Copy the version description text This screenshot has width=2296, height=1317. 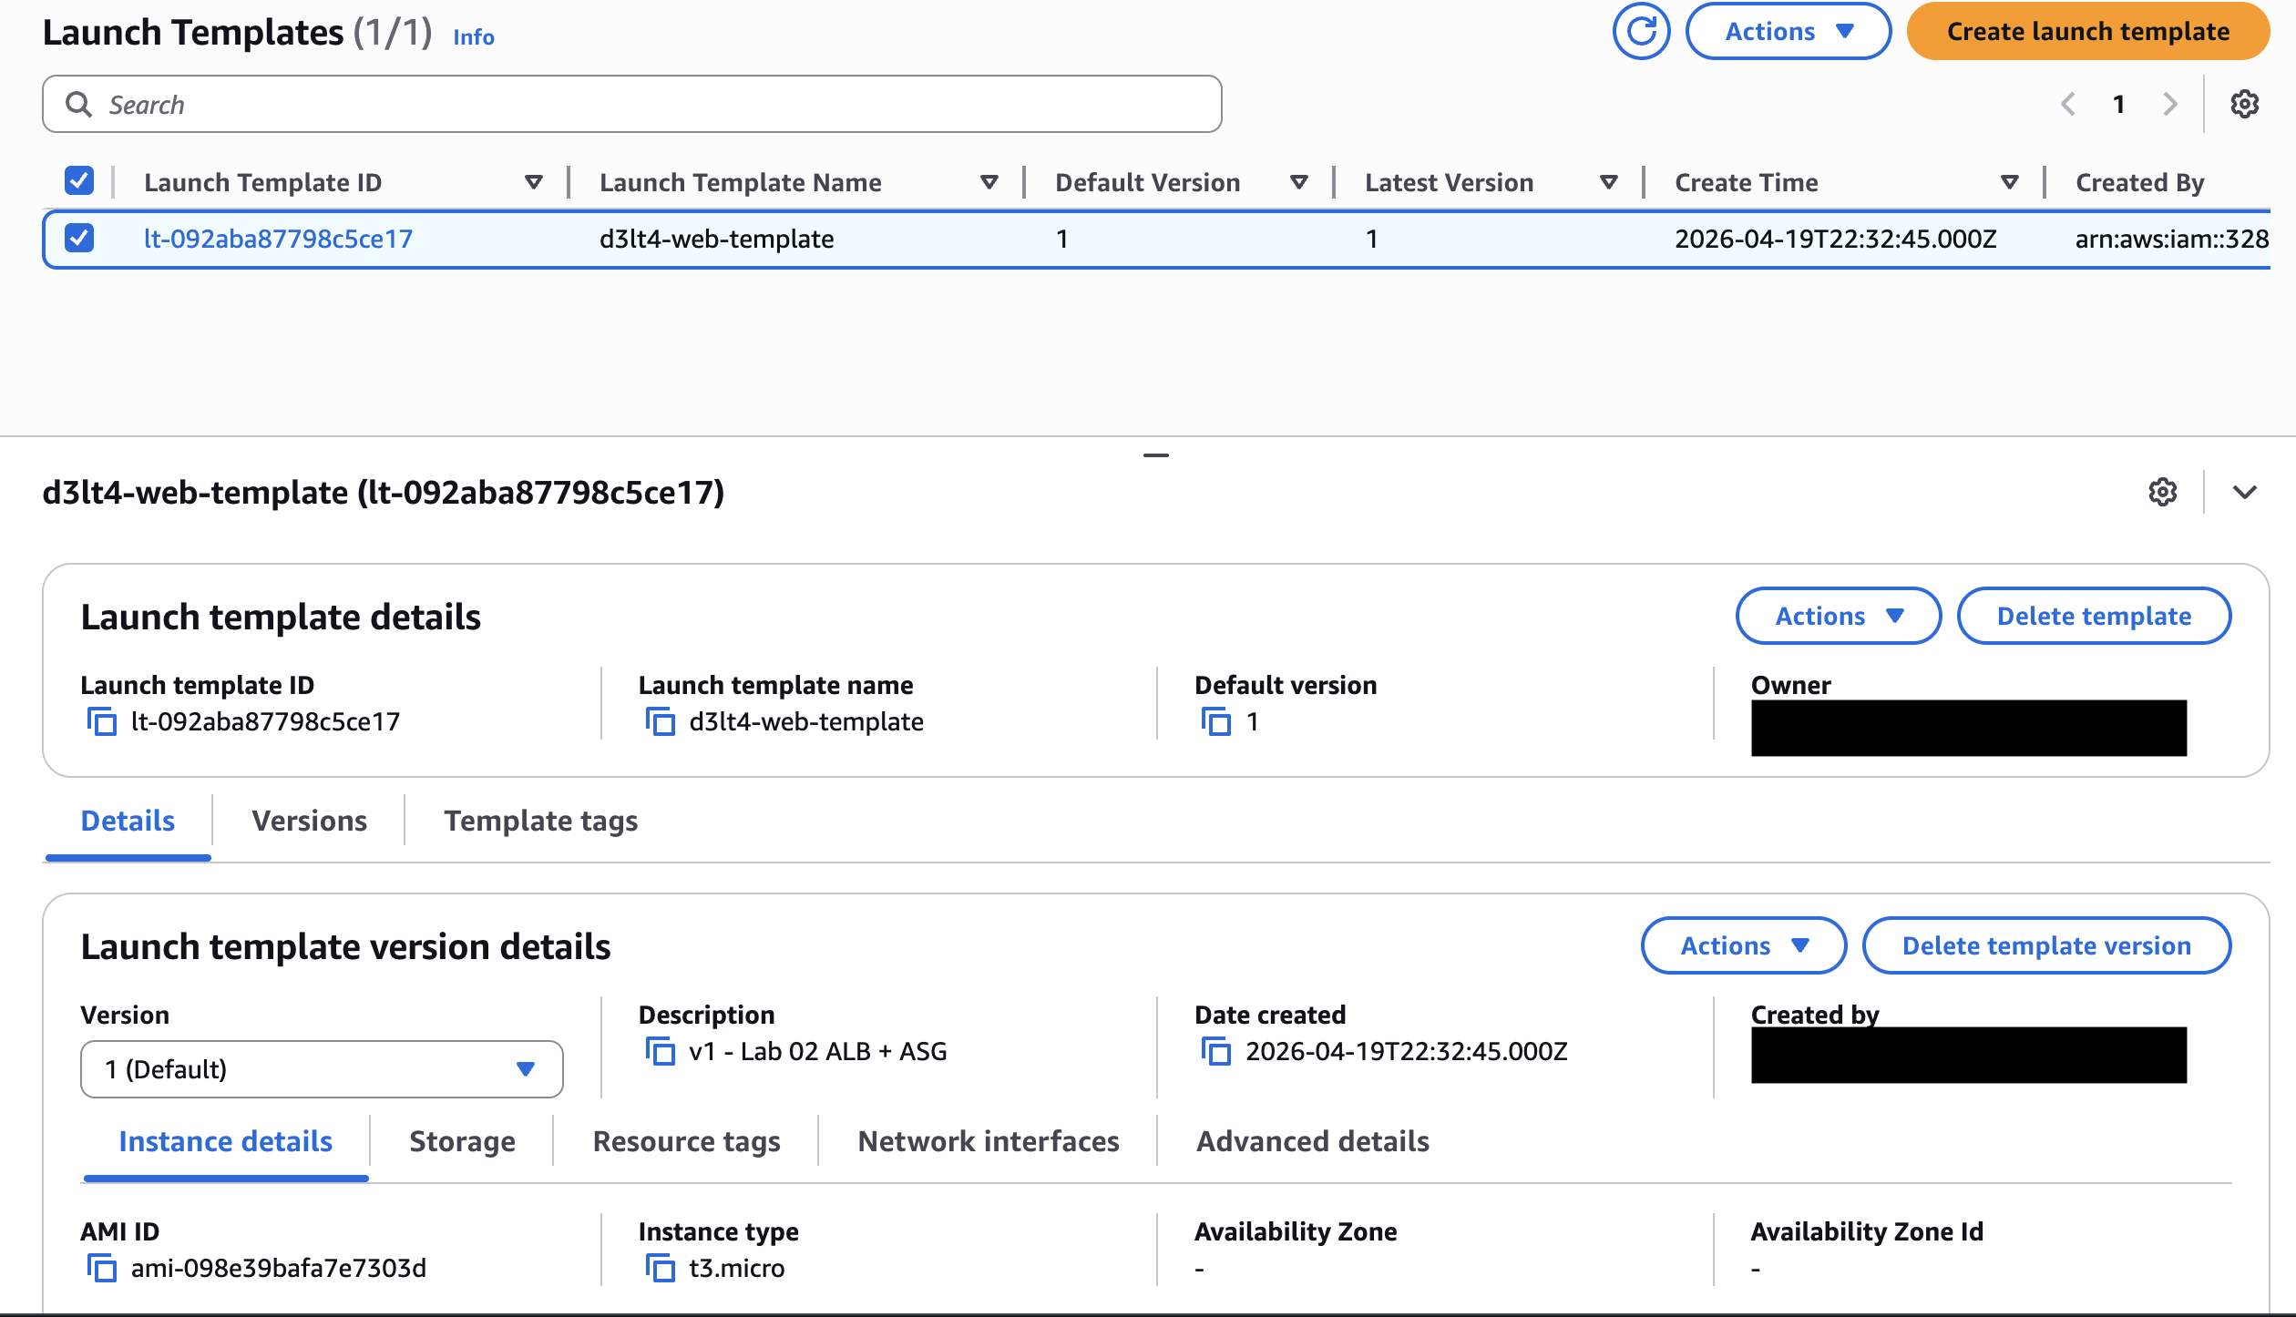660,1052
